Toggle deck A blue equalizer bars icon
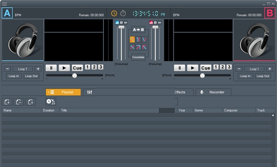This screenshot has height=167, width=277. tap(117, 23)
